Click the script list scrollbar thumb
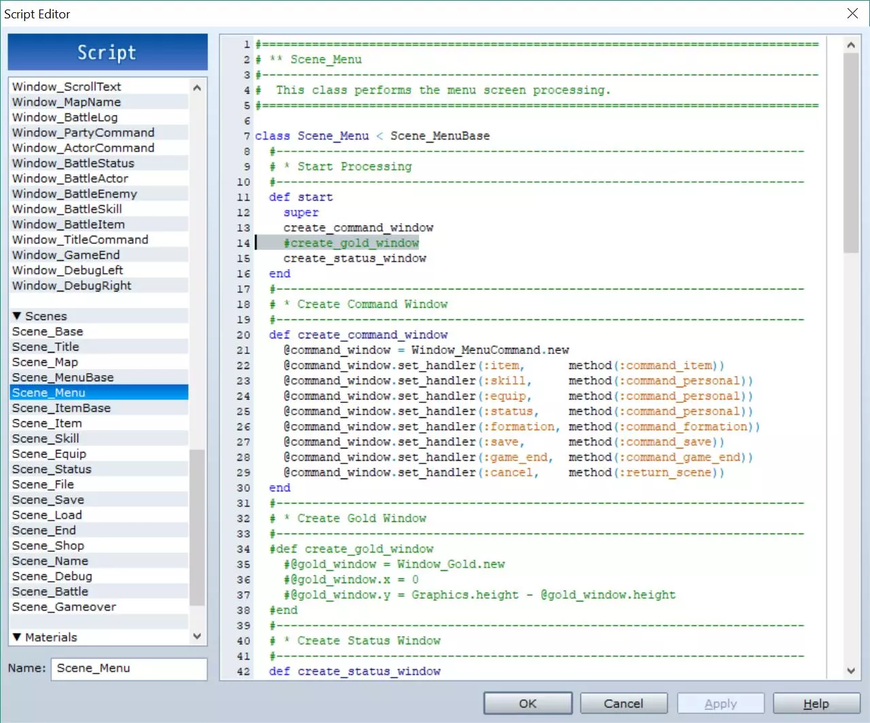The height and width of the screenshot is (723, 870). pyautogui.click(x=197, y=527)
